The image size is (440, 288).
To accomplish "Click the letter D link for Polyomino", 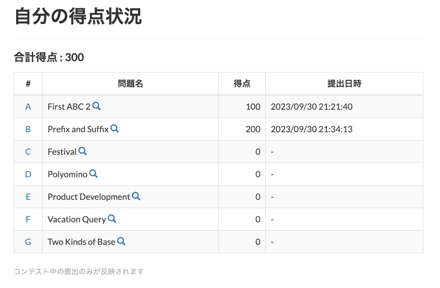I will [x=28, y=174].
